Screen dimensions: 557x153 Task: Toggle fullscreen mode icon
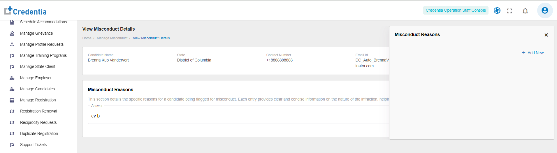(x=509, y=11)
